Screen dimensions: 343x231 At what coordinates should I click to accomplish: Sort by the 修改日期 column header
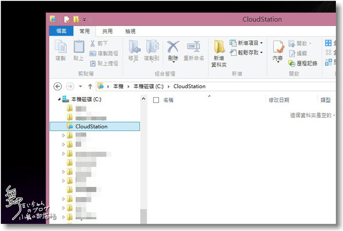tap(278, 100)
